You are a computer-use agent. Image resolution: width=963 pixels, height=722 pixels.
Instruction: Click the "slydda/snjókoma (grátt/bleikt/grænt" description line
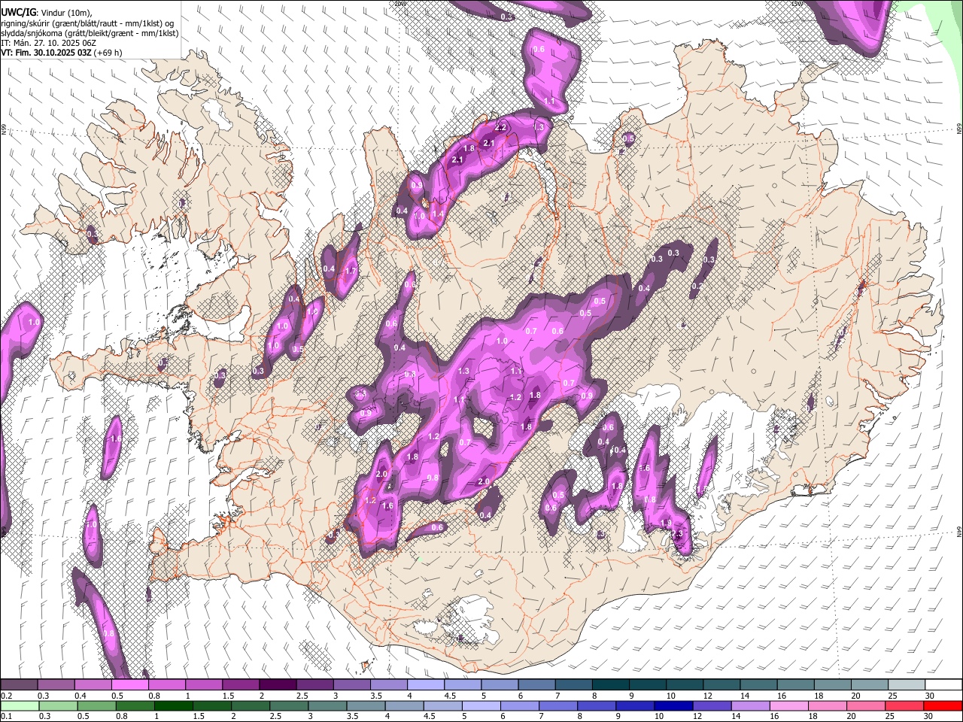[x=90, y=33]
